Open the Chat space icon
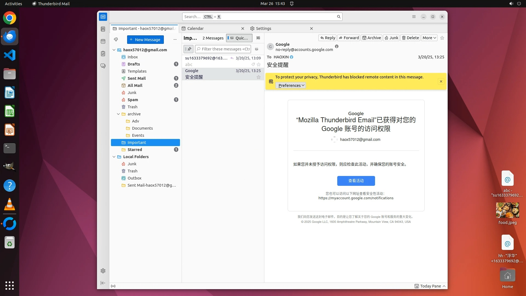The width and height of the screenshot is (526, 296). pos(103,66)
